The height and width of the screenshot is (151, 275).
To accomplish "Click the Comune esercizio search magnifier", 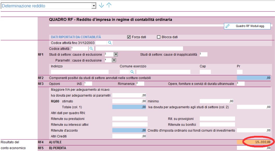I will [x=132, y=72].
